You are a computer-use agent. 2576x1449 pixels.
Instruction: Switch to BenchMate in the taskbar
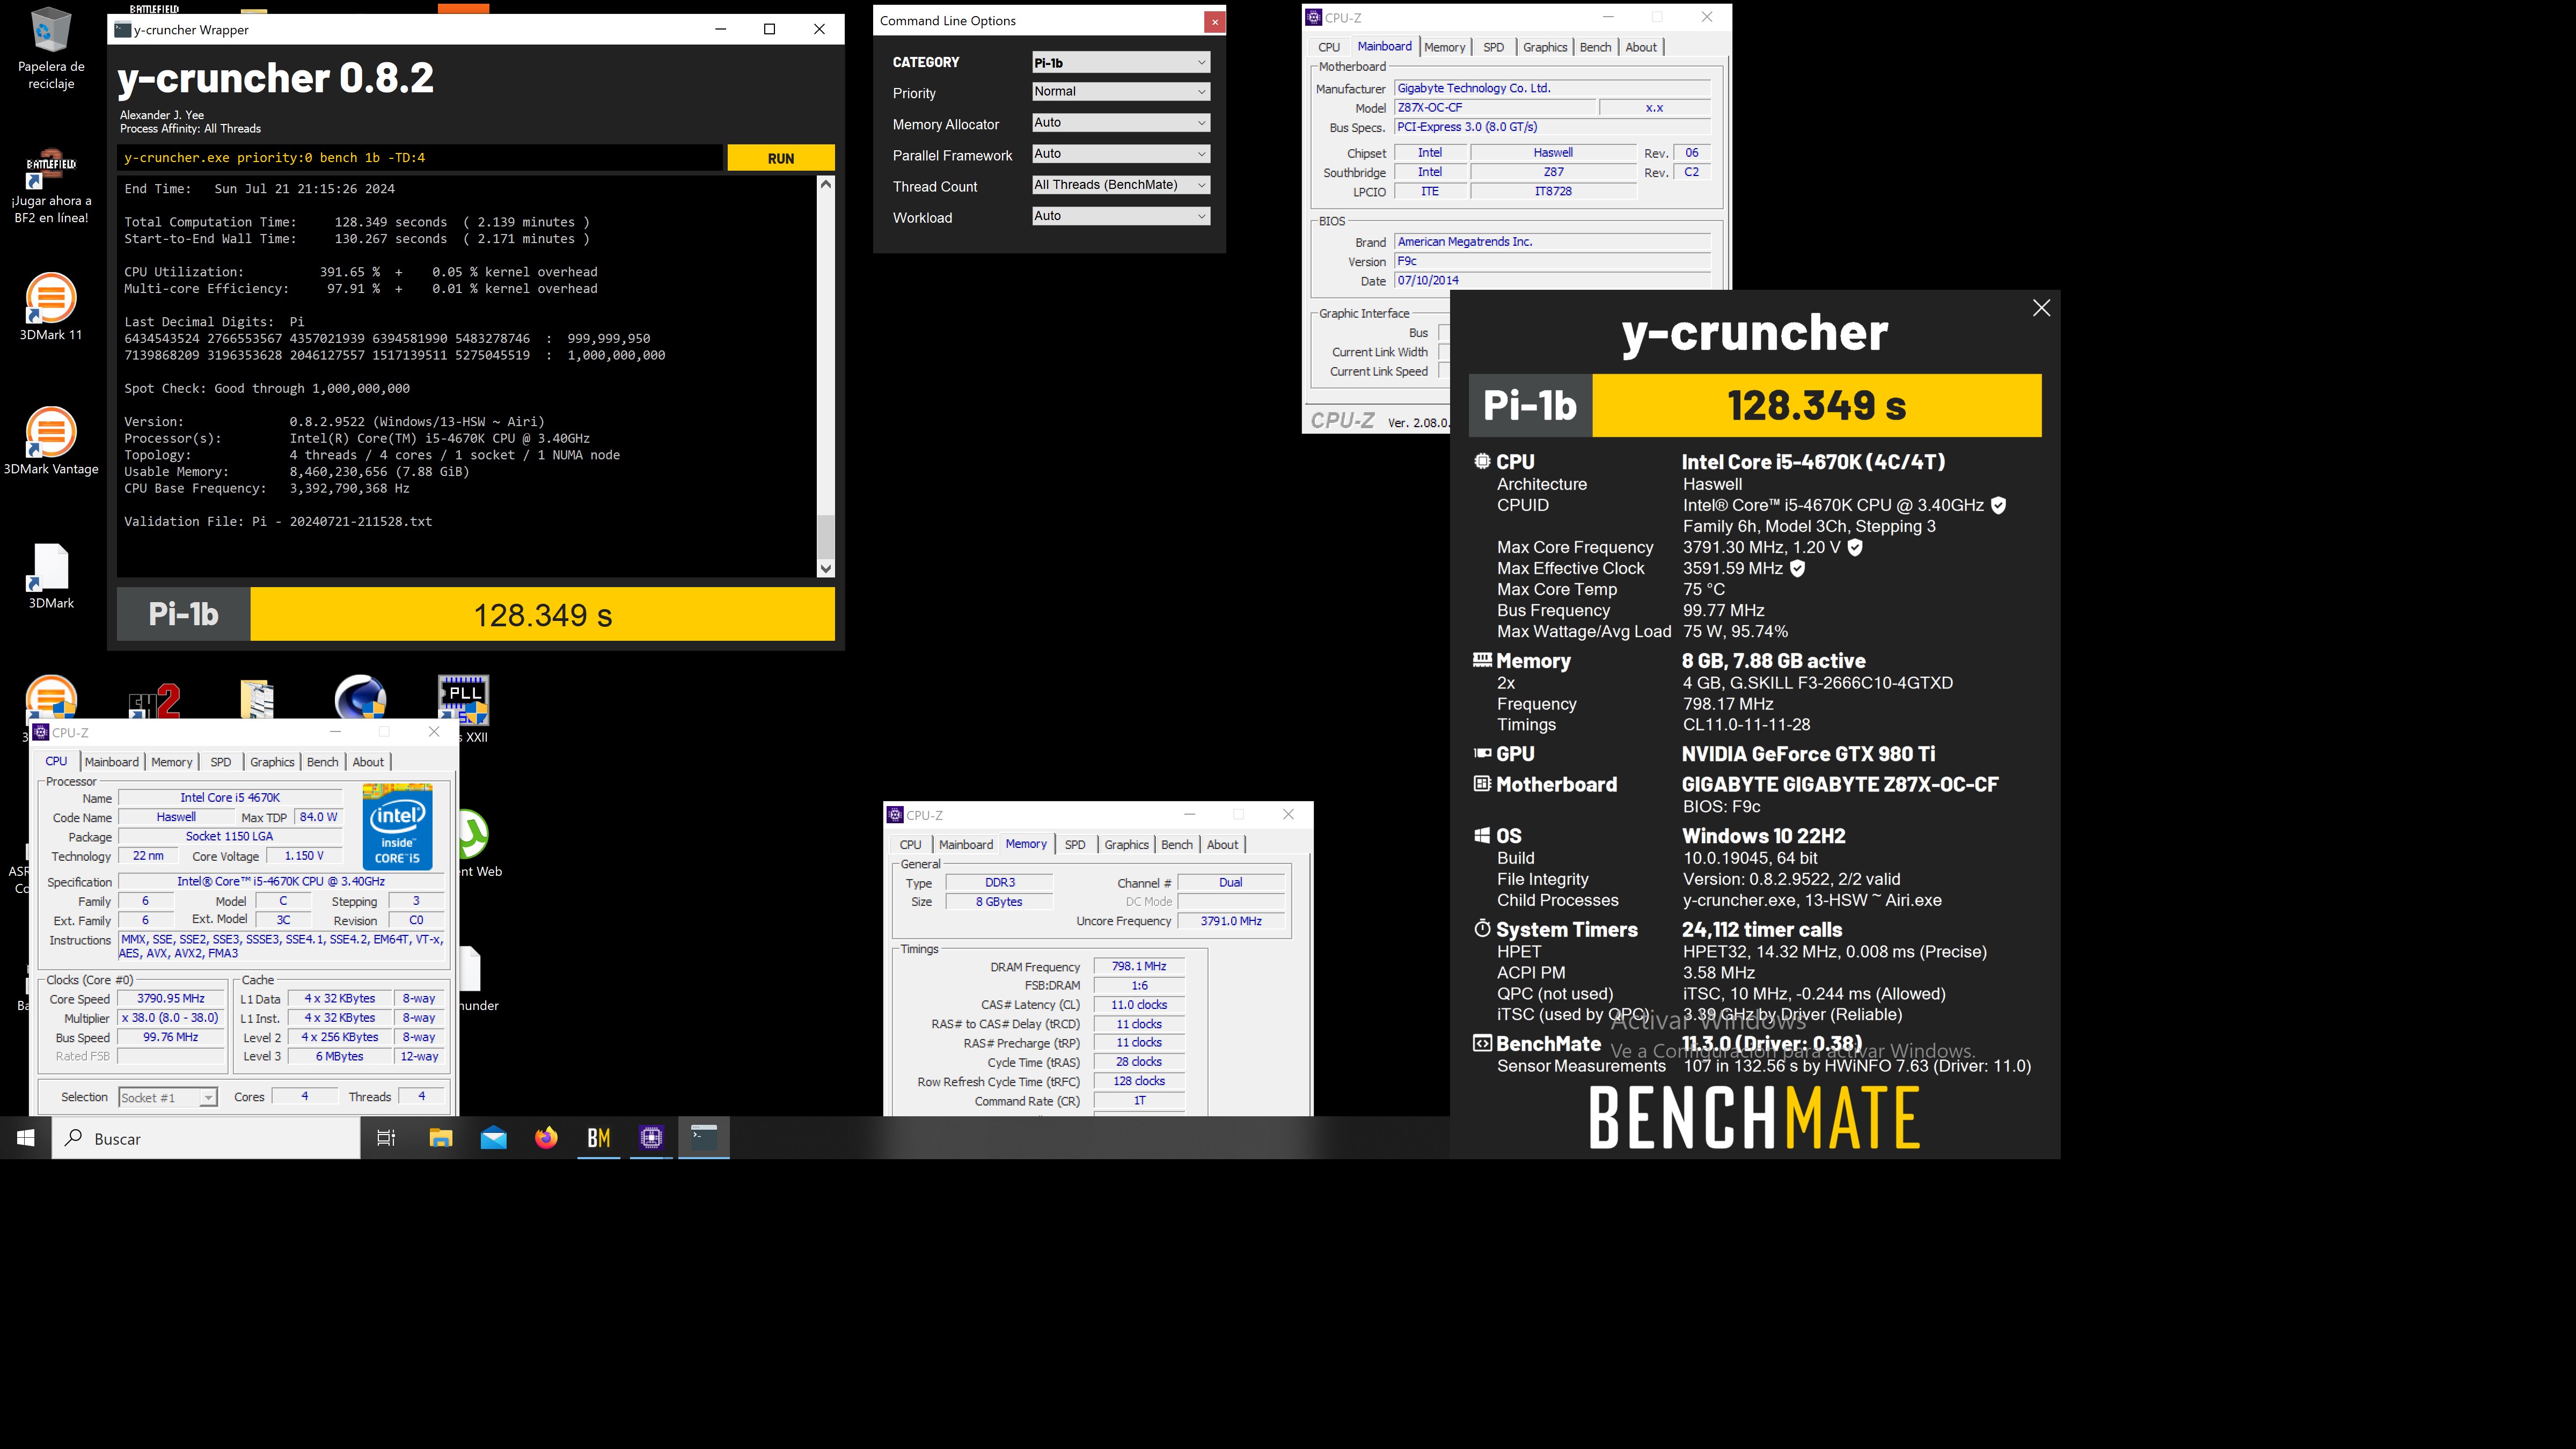pyautogui.click(x=599, y=1138)
